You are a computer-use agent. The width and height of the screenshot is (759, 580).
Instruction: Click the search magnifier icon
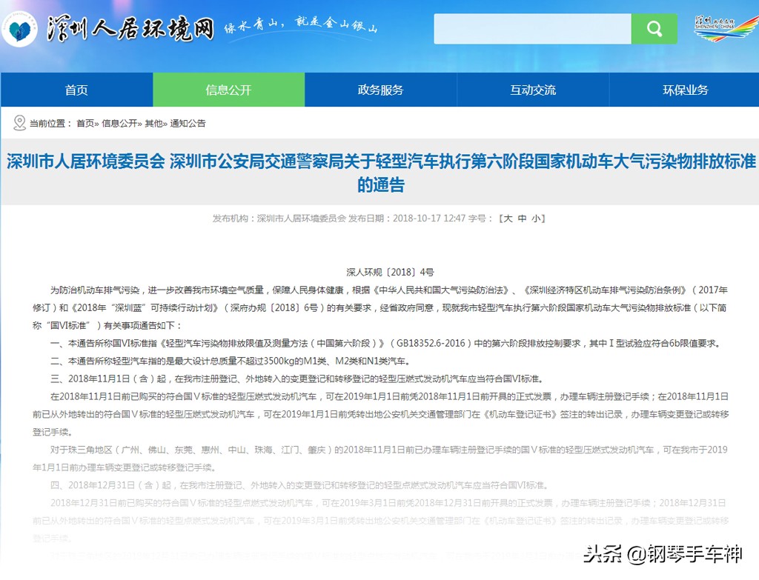tap(654, 29)
